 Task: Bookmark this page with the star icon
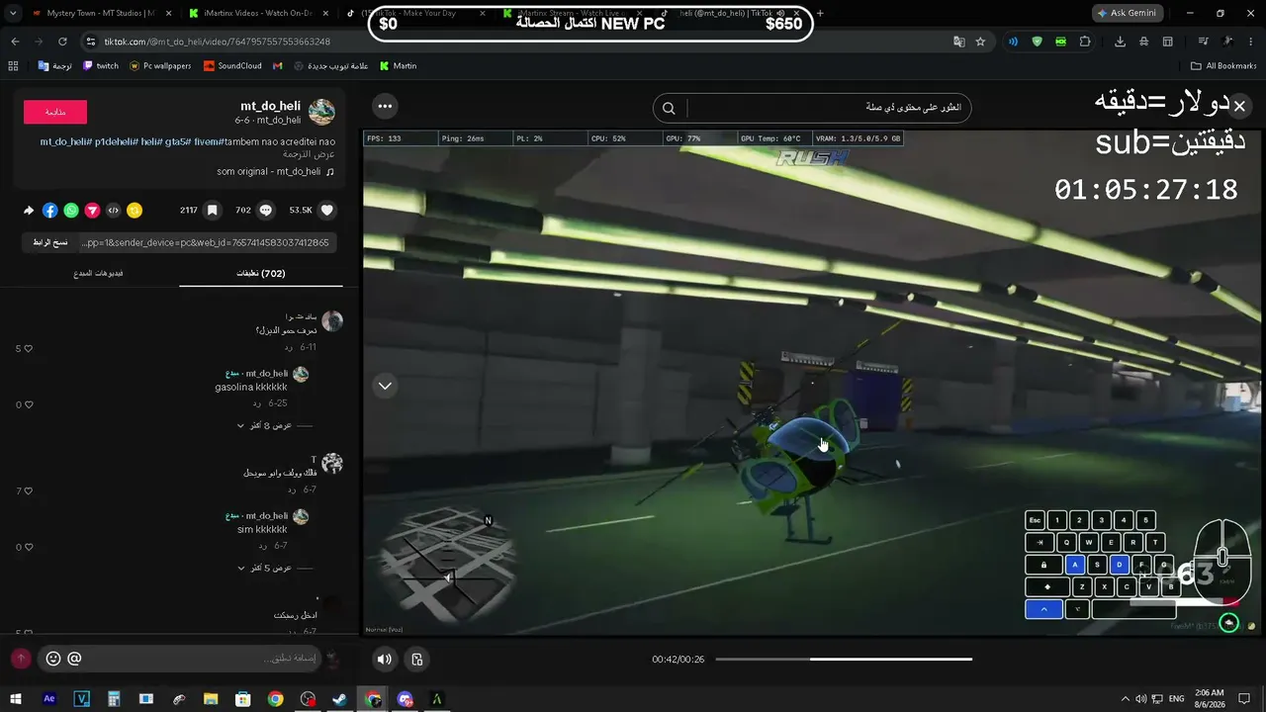coord(980,42)
